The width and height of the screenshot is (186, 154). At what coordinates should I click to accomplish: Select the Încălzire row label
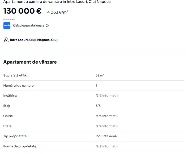coord(10,95)
